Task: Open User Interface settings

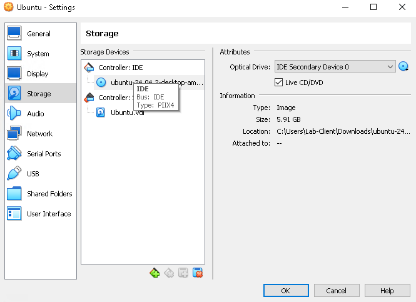Action: coord(41,214)
